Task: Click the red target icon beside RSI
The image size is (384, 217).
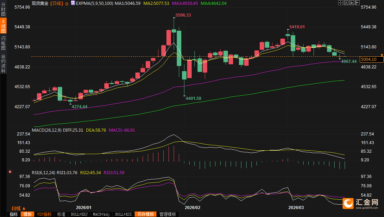Action: point(10,172)
